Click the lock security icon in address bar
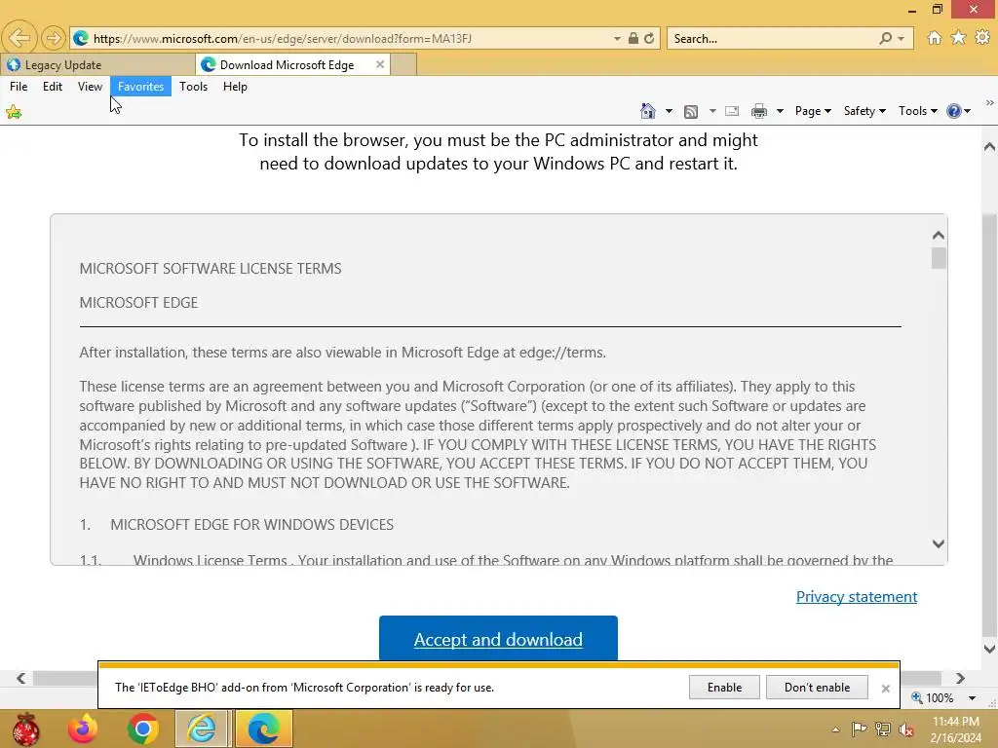Viewport: 998px width, 748px height. click(633, 38)
